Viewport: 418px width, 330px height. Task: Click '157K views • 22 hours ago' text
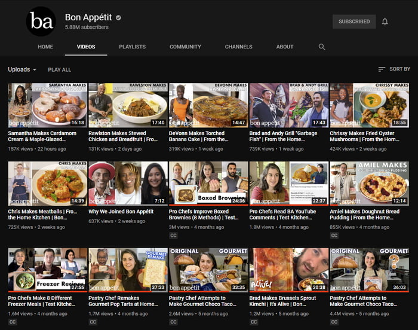[37, 149]
